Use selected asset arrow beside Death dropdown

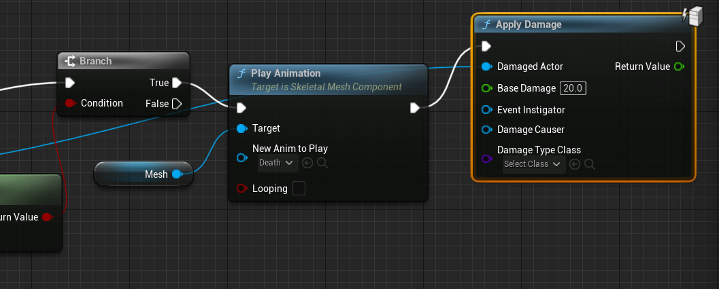307,163
